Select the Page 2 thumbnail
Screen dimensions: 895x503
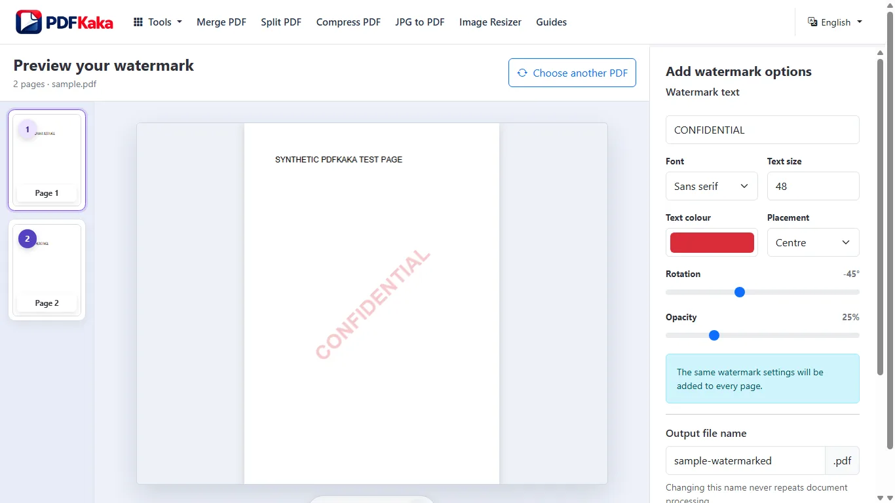(x=47, y=270)
